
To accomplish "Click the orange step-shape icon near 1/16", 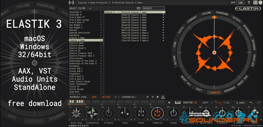I will tap(218, 102).
